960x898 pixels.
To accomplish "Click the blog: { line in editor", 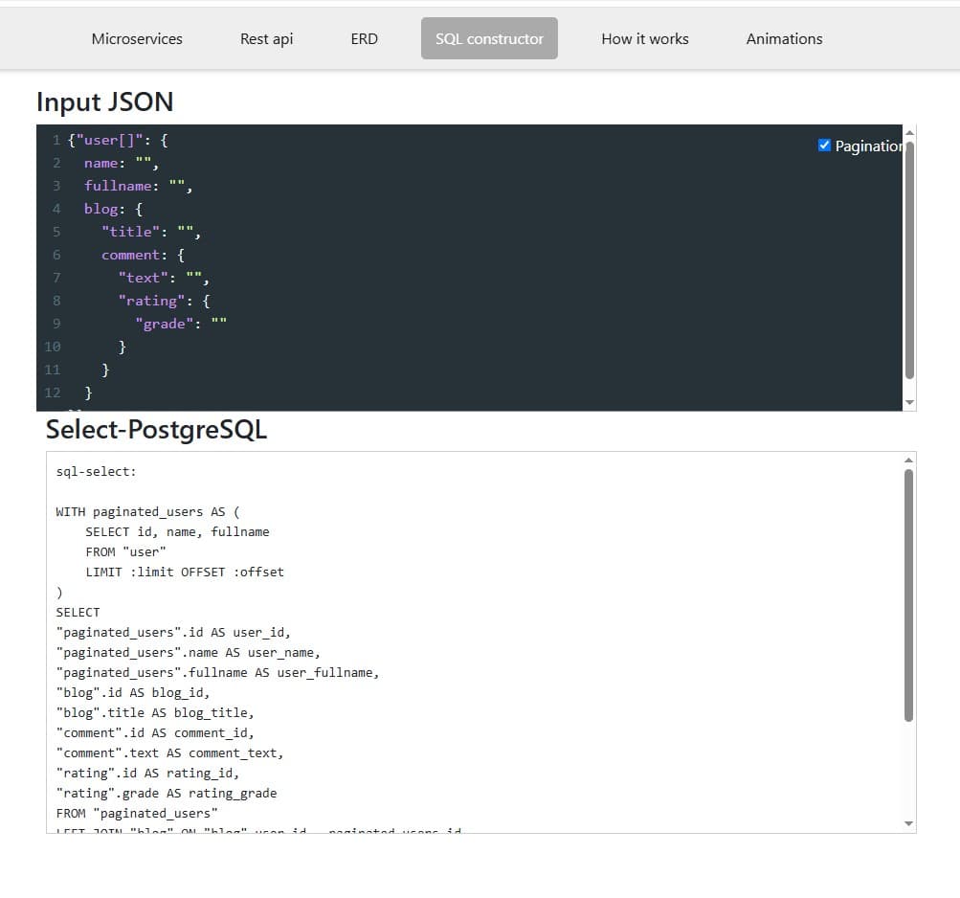I will (113, 210).
